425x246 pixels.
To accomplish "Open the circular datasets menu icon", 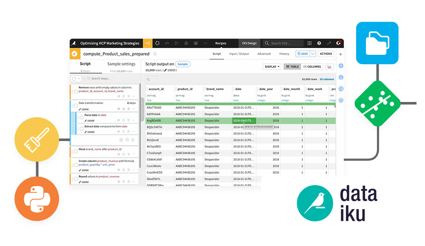I will [x=158, y=43].
